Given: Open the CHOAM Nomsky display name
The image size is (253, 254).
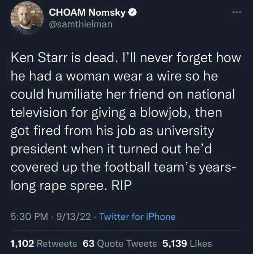Looking at the screenshot, I should point(87,13).
